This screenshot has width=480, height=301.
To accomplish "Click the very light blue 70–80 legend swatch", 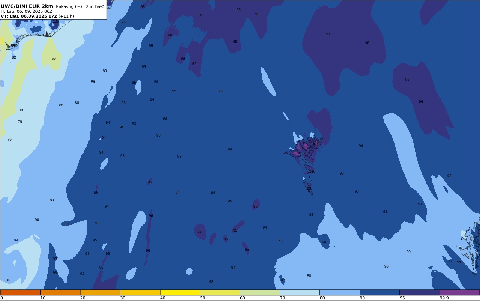I will pyautogui.click(x=300, y=292).
